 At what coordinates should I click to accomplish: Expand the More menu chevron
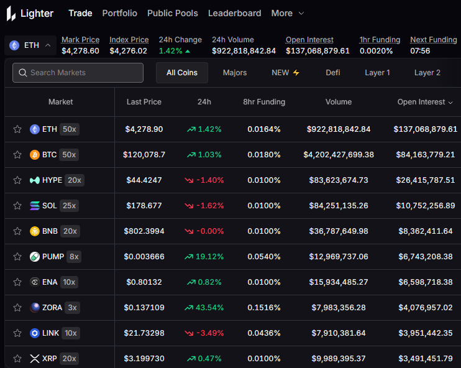pos(301,13)
